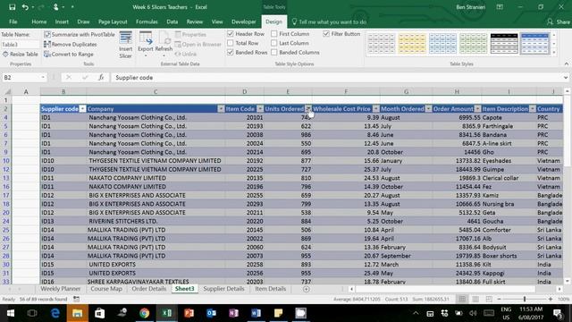The width and height of the screenshot is (572, 322).
Task: Toggle the Header Row checkbox
Action: tap(231, 34)
